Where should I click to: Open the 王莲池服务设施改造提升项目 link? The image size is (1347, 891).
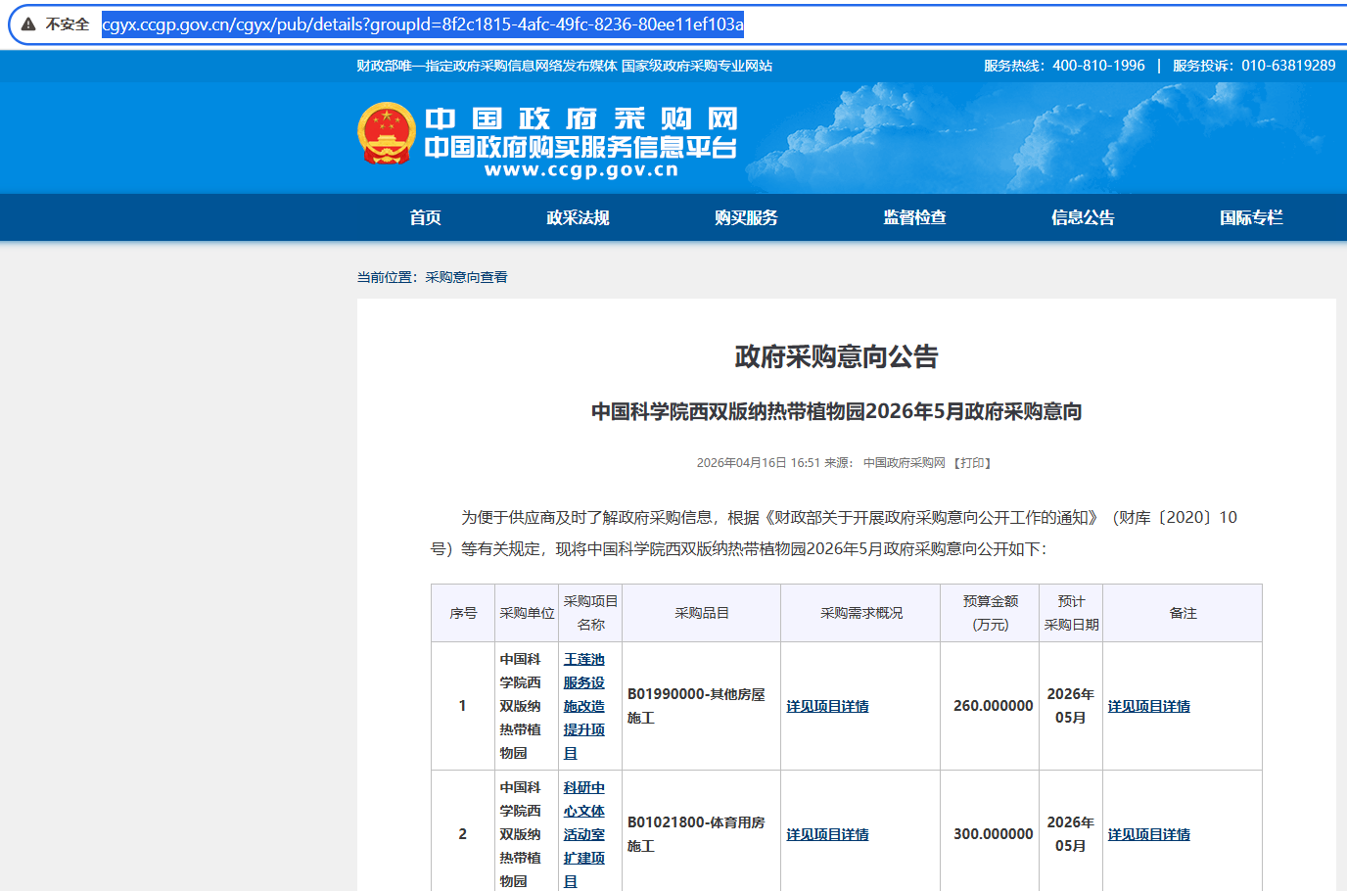pos(584,706)
